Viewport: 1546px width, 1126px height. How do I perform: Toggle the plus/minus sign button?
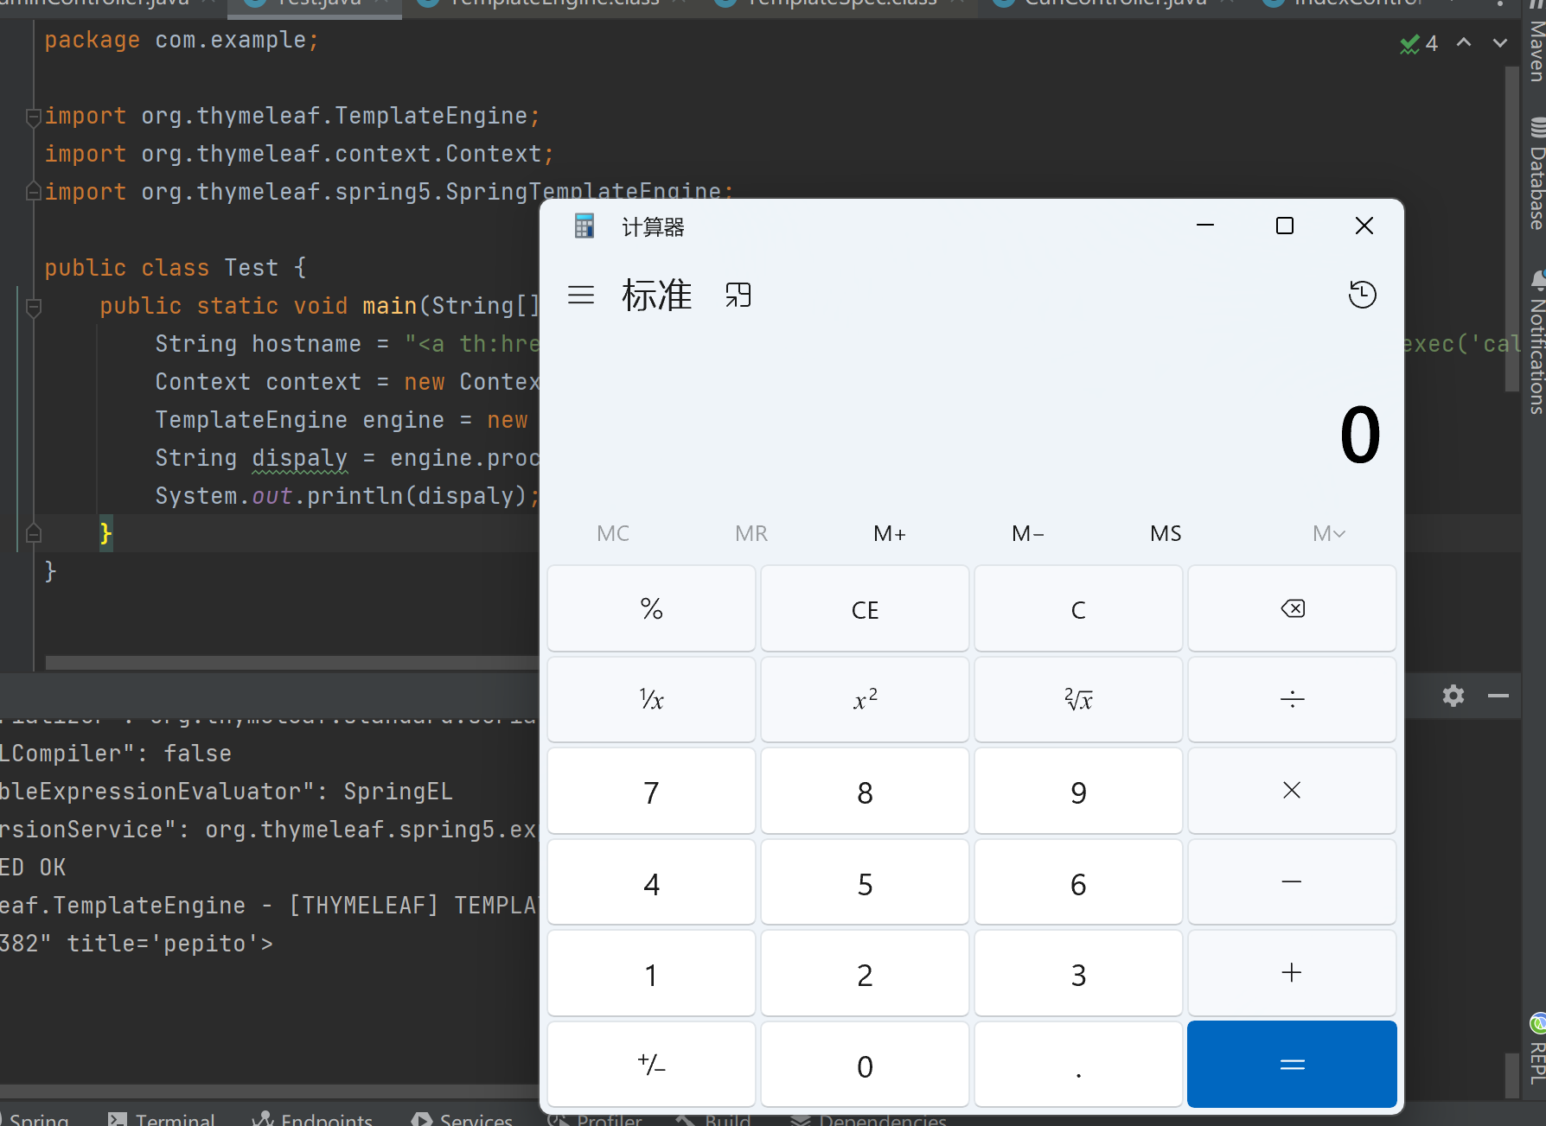point(651,1065)
